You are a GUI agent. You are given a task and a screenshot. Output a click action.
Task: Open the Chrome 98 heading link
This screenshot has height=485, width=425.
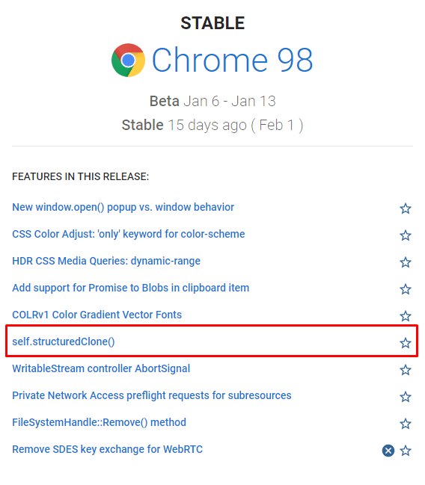click(x=232, y=60)
